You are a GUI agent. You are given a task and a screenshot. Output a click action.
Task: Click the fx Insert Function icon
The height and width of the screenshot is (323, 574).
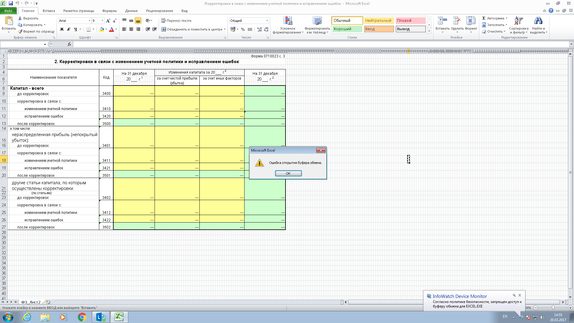[x=69, y=44]
